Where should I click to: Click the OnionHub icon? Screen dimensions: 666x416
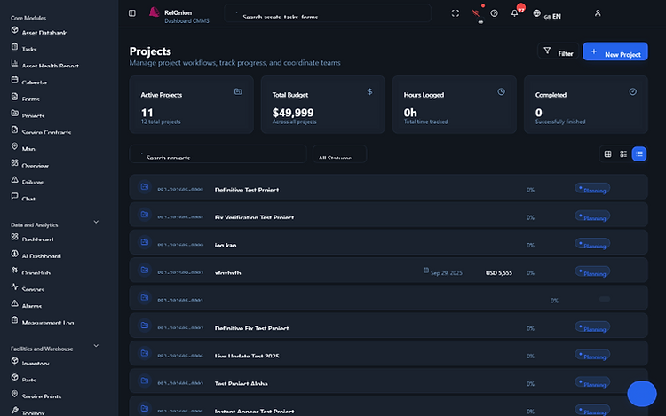point(14,271)
